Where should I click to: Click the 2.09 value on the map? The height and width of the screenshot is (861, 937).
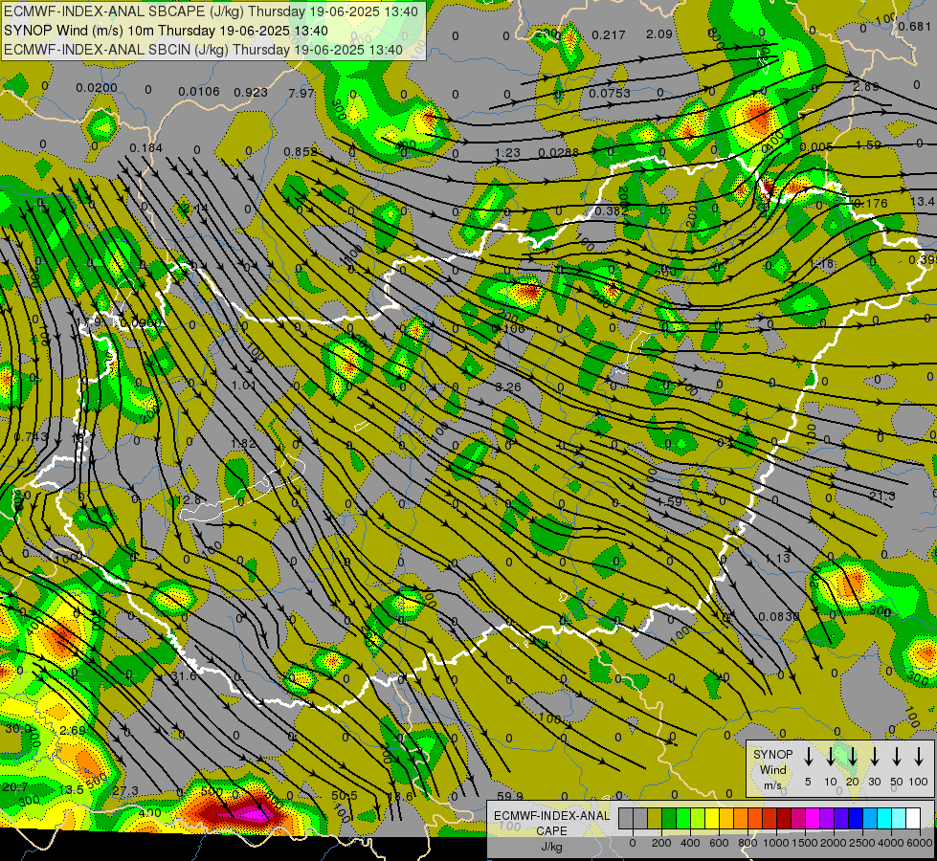(659, 34)
